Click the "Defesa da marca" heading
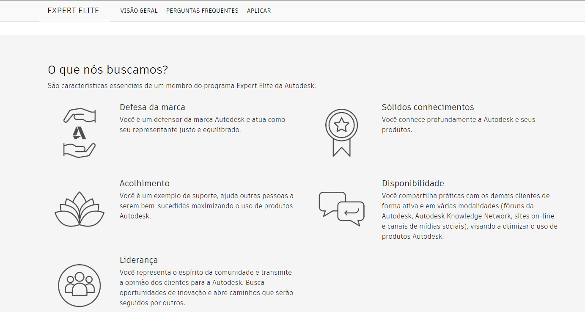 tap(152, 107)
